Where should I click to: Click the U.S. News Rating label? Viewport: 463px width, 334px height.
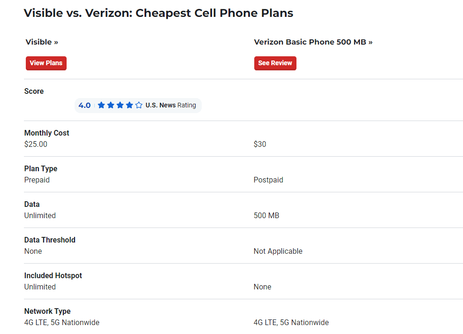click(171, 105)
